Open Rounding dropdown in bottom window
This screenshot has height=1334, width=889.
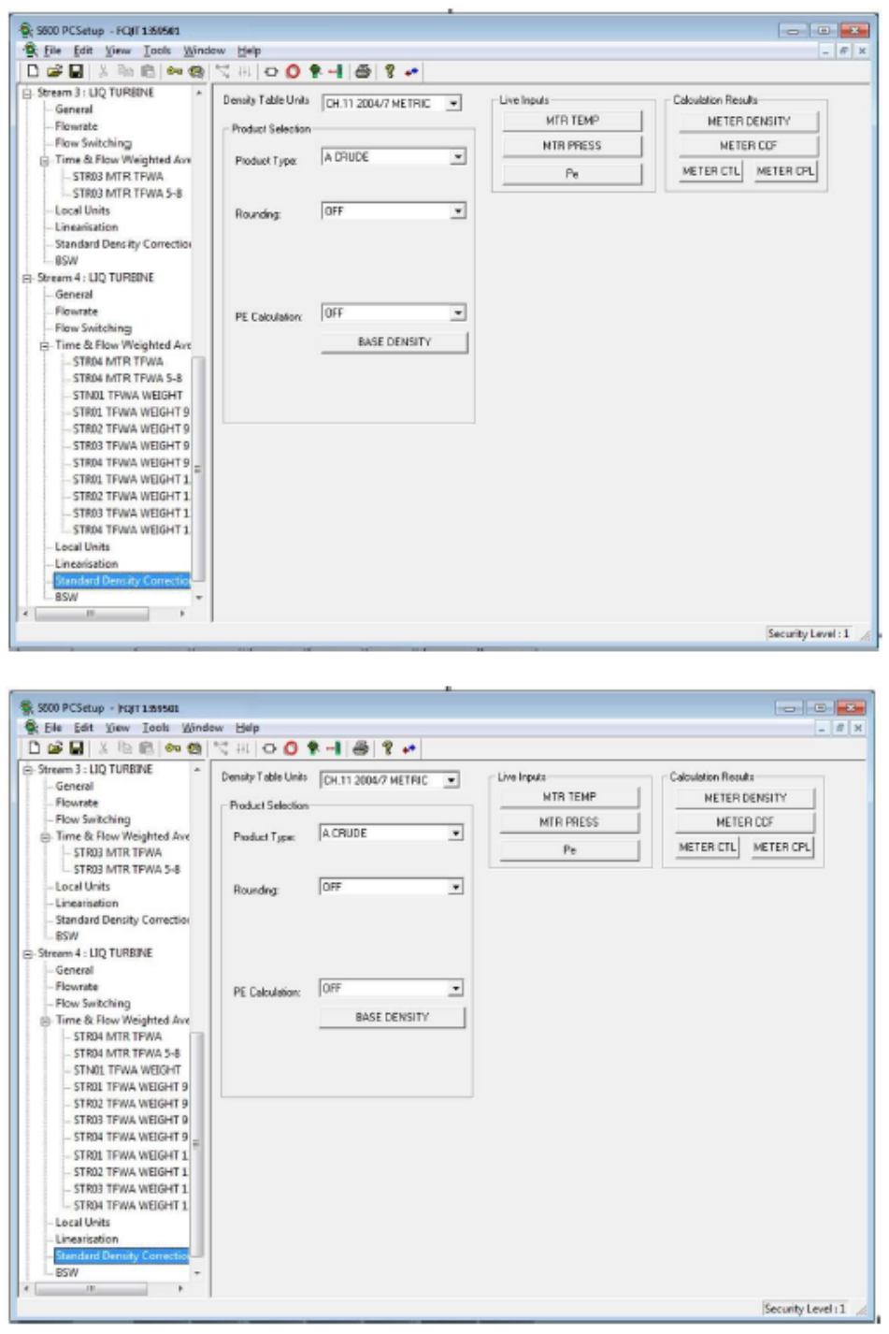456,887
